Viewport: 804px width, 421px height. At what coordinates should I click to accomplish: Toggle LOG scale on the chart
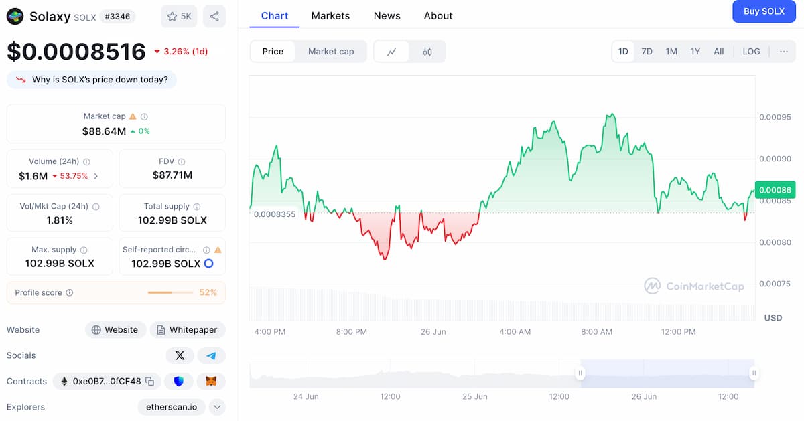coord(752,52)
